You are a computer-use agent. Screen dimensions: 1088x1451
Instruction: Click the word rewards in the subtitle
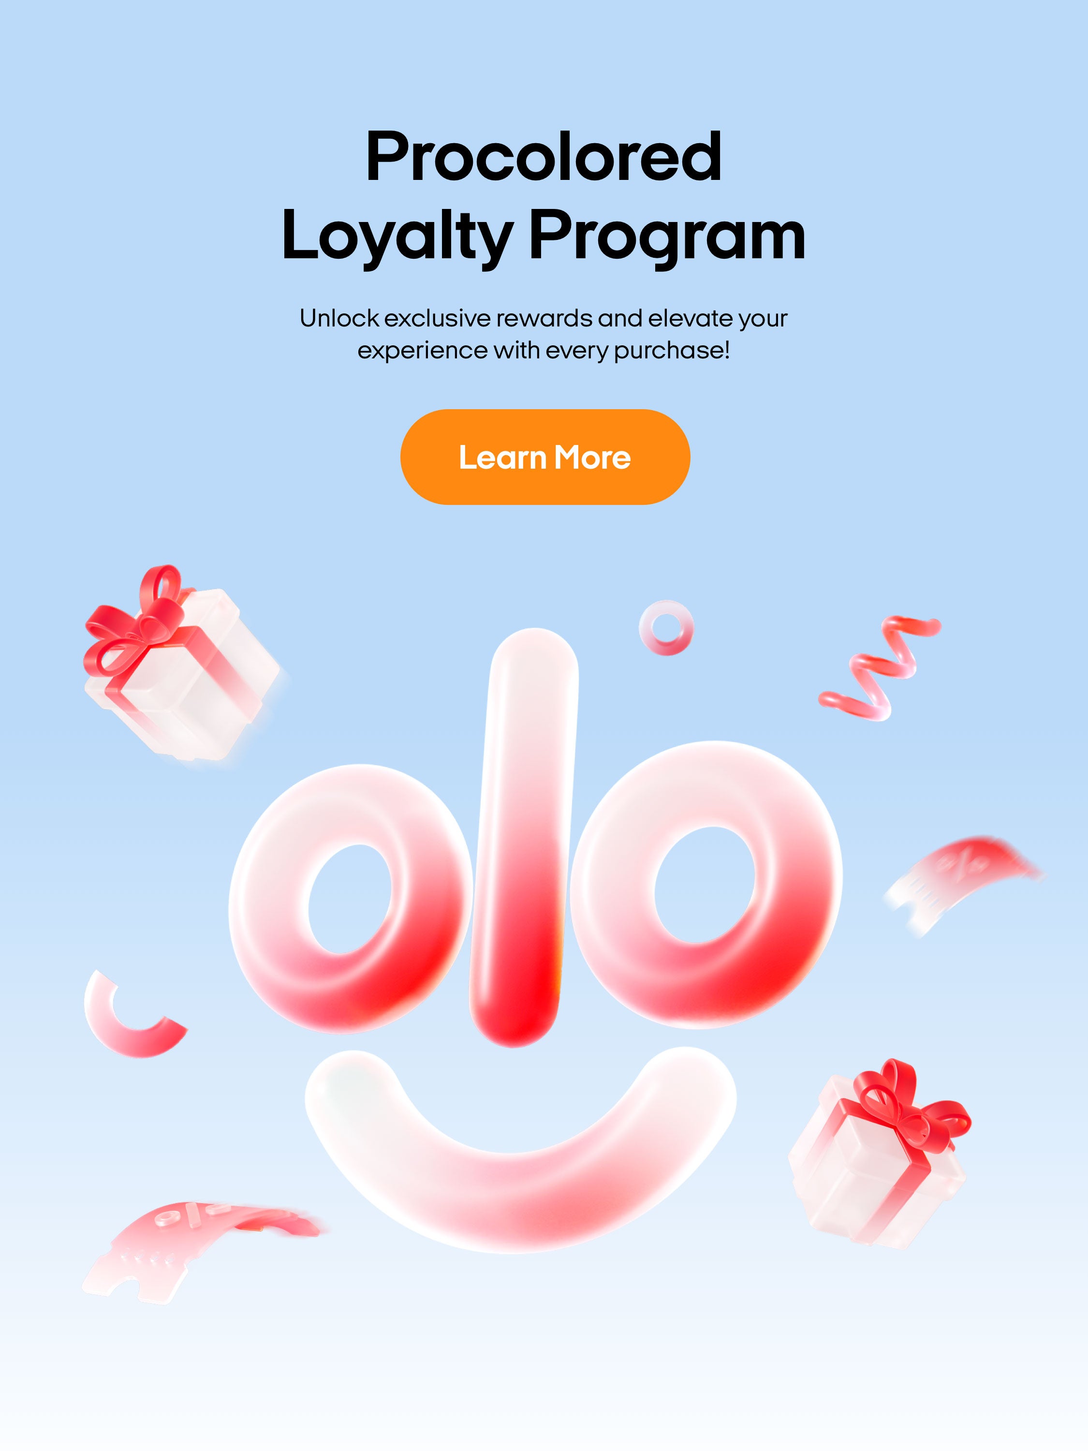(x=544, y=319)
